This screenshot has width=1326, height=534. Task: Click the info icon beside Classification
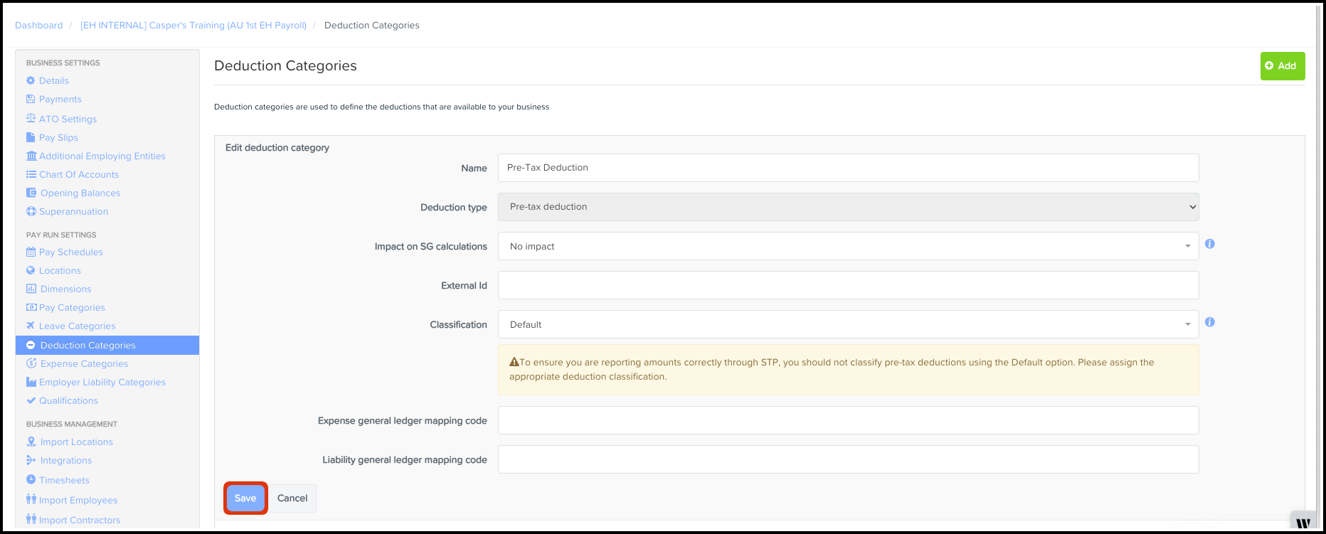point(1210,322)
